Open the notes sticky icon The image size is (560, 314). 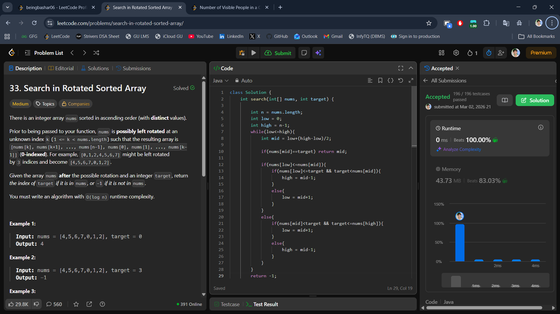tap(304, 53)
